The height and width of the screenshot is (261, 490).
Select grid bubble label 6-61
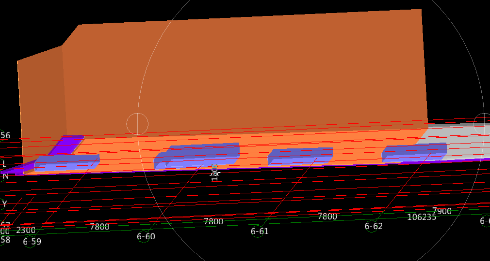260,231
